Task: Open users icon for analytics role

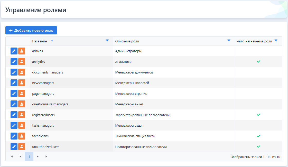Action: (22, 62)
